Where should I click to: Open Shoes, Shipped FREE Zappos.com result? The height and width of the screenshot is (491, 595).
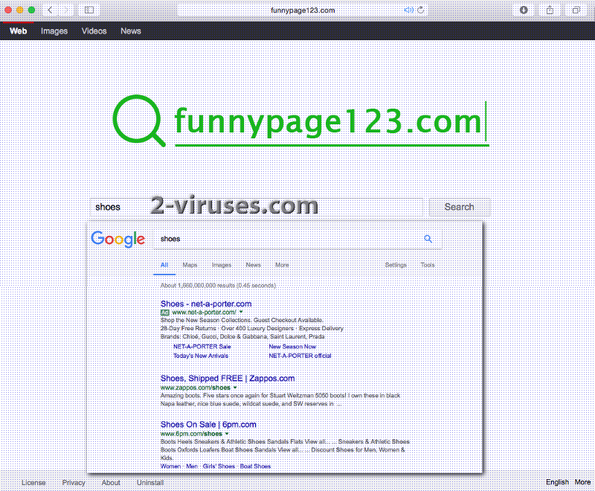pos(228,379)
